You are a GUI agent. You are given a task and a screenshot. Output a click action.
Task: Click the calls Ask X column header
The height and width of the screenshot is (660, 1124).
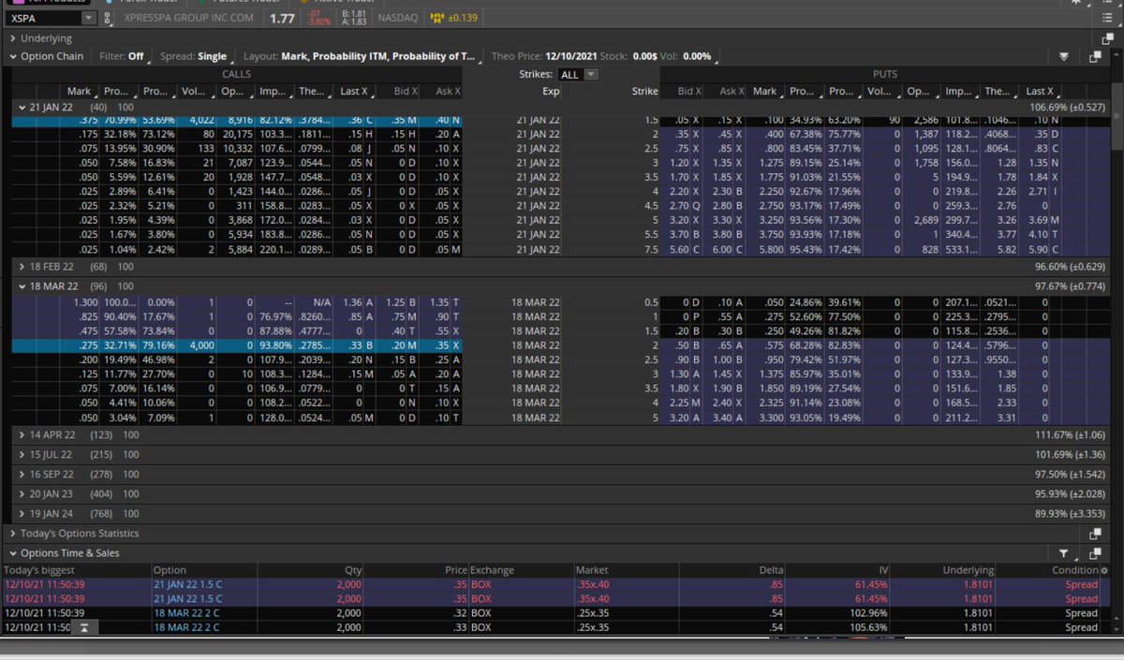tap(449, 91)
